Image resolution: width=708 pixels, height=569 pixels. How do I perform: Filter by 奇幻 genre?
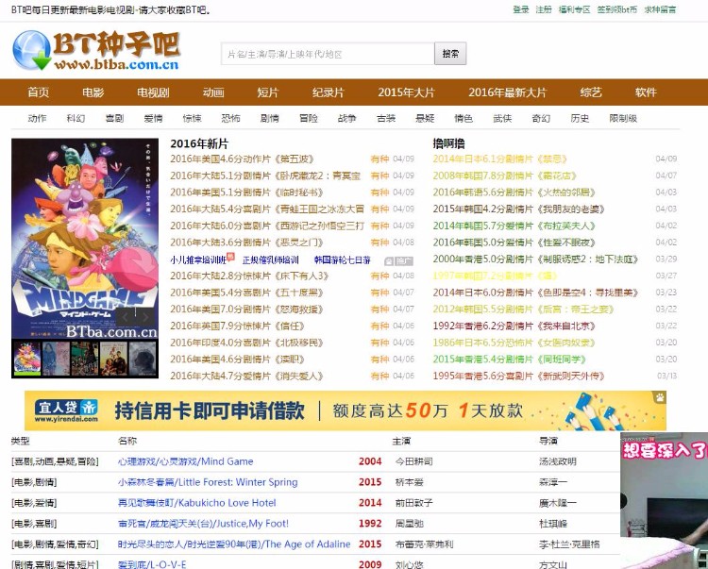tap(542, 118)
